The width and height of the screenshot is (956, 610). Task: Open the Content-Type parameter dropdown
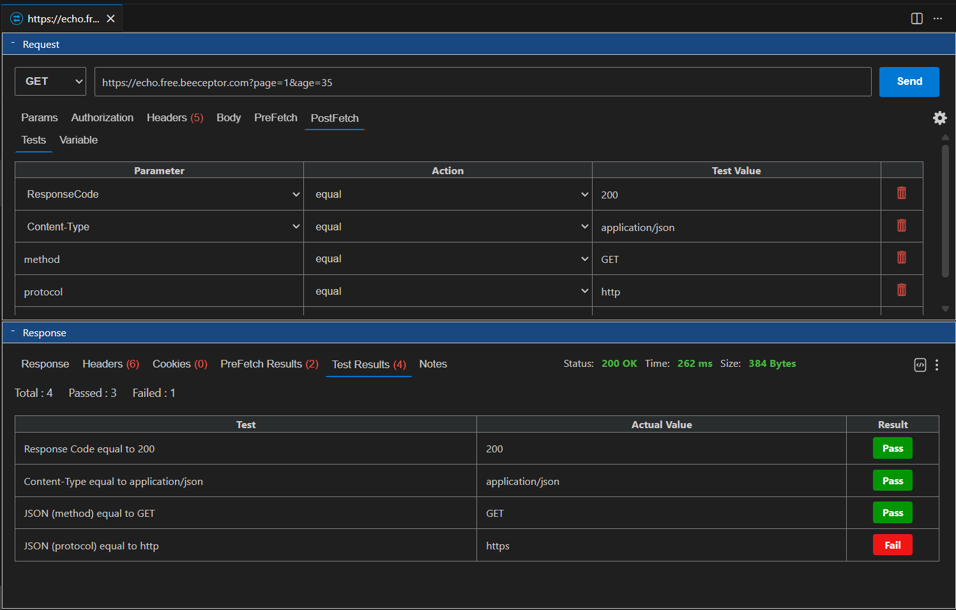[159, 227]
